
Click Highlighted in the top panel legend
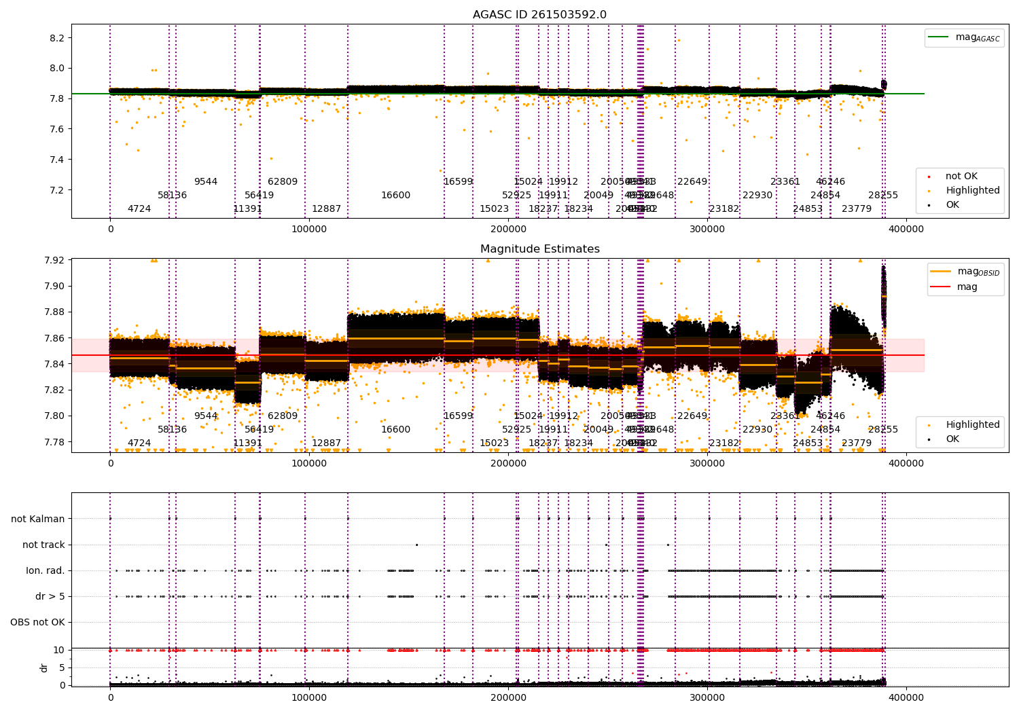click(965, 191)
